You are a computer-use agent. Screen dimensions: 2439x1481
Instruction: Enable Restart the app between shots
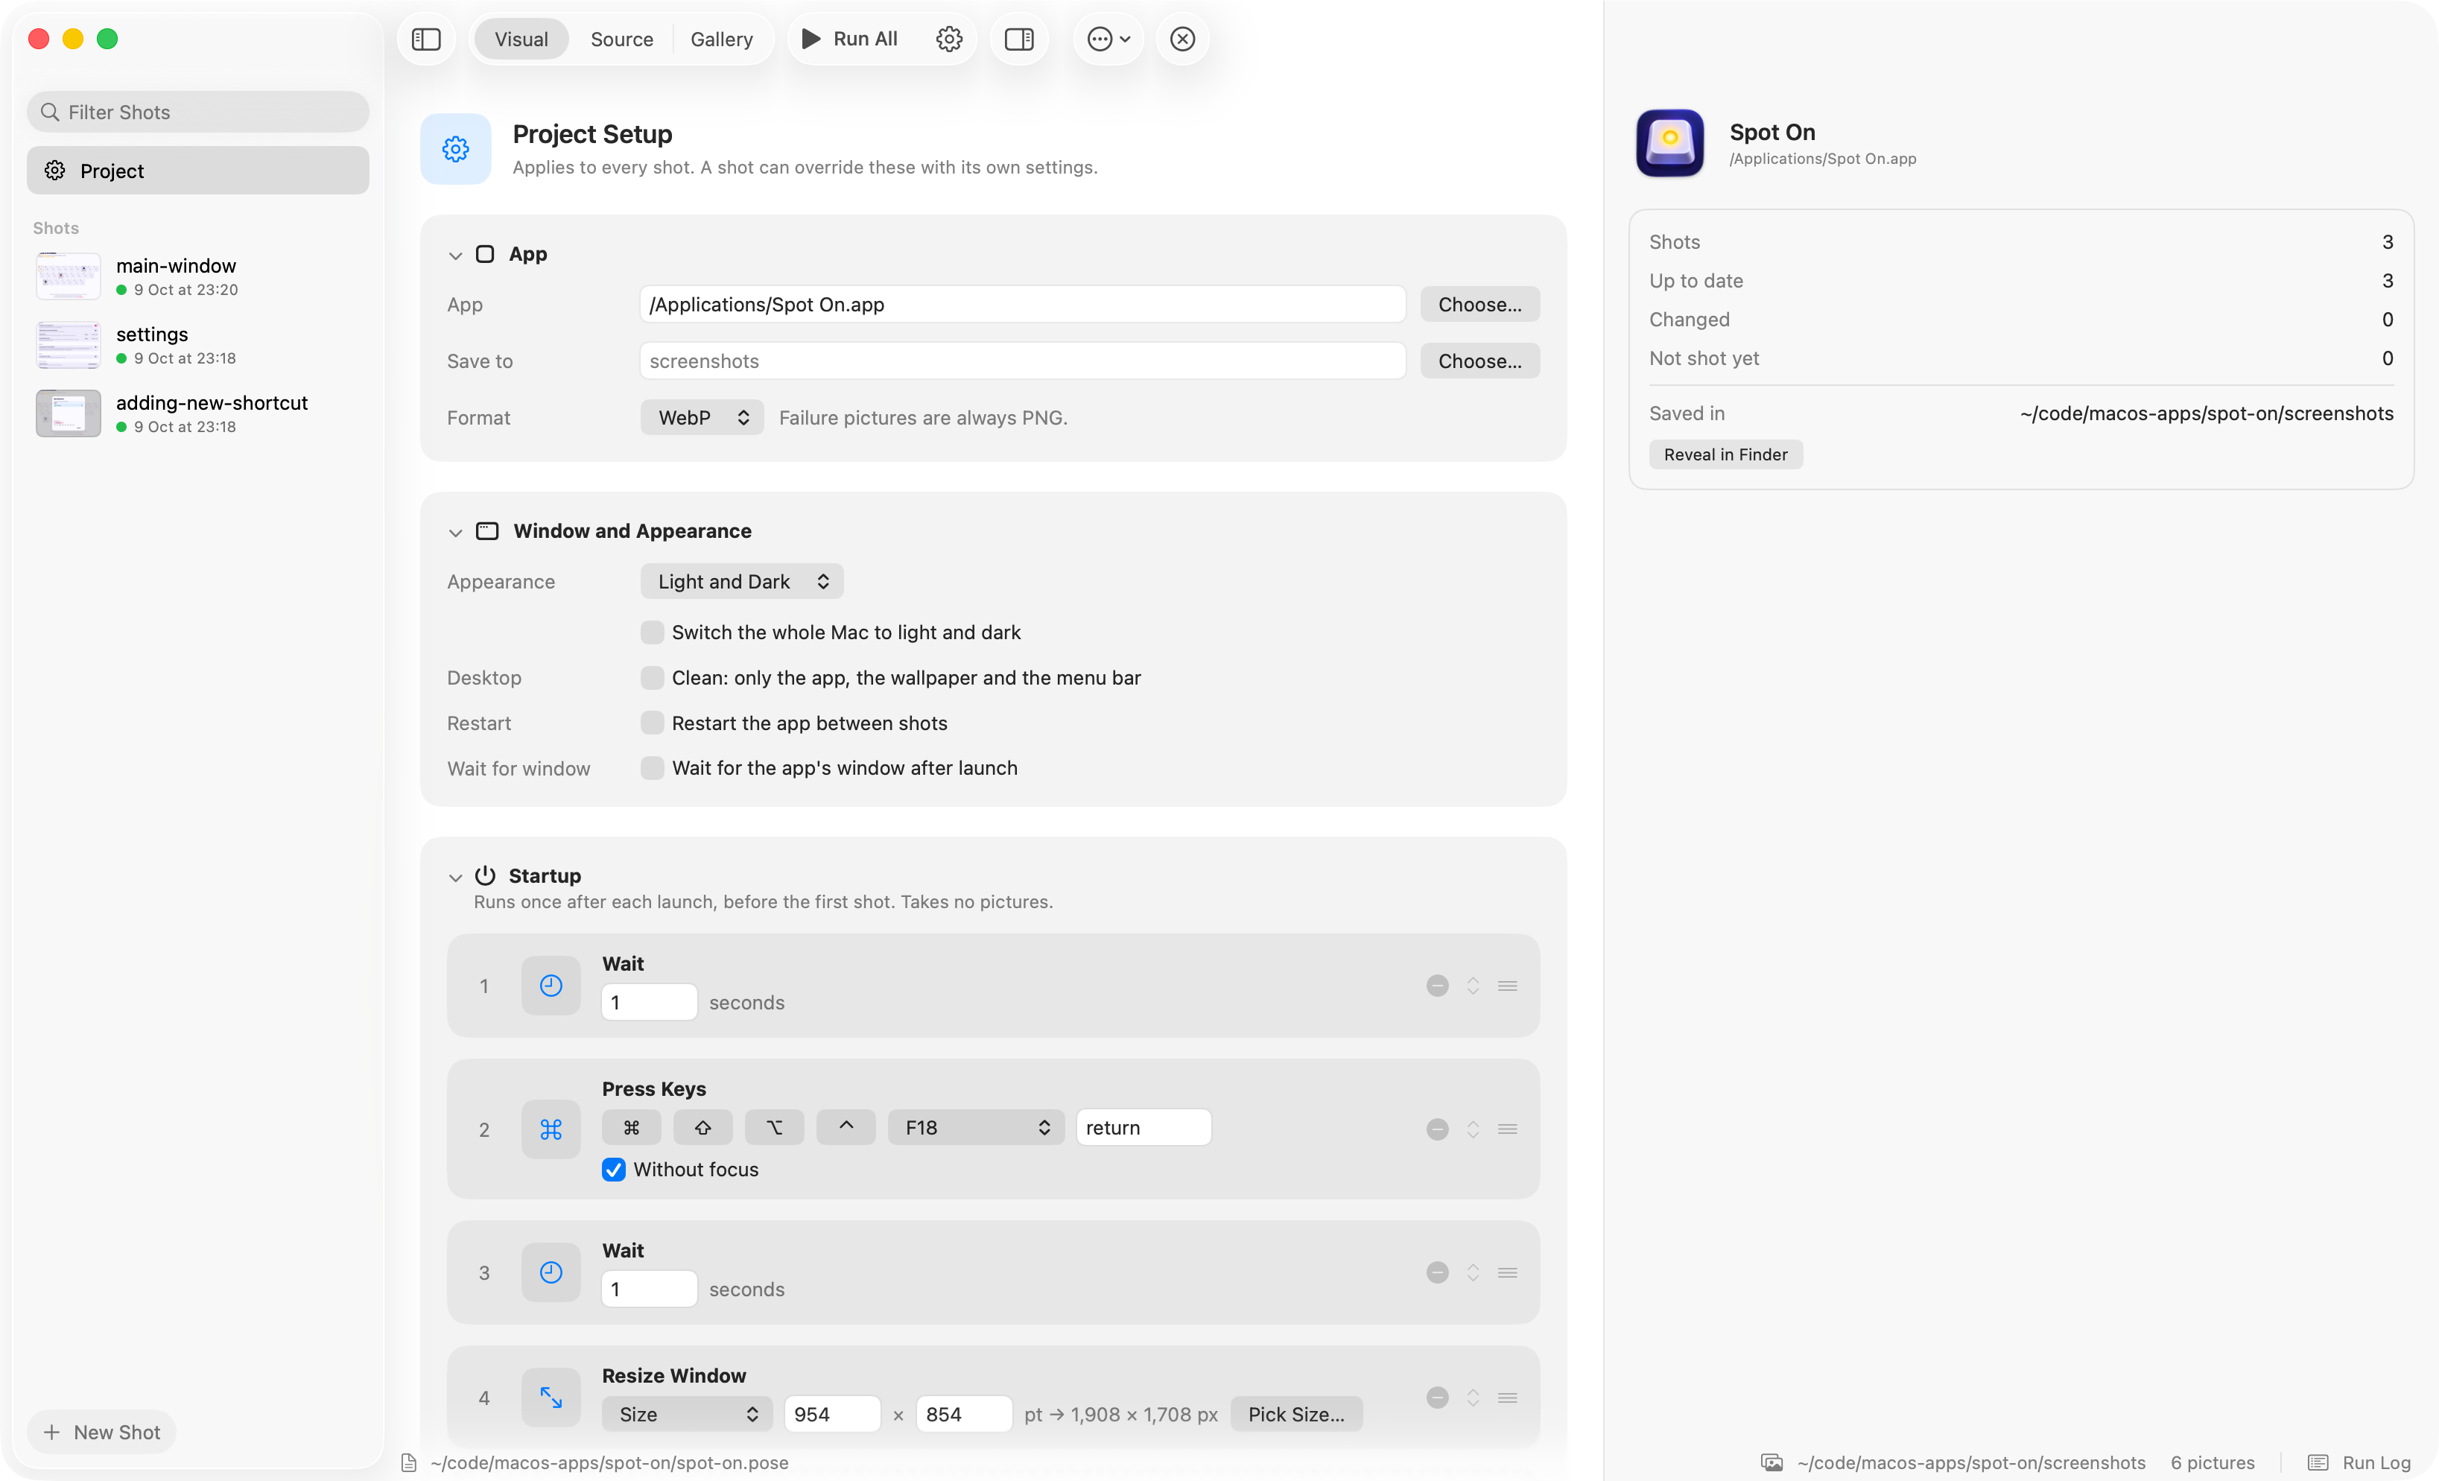651,723
